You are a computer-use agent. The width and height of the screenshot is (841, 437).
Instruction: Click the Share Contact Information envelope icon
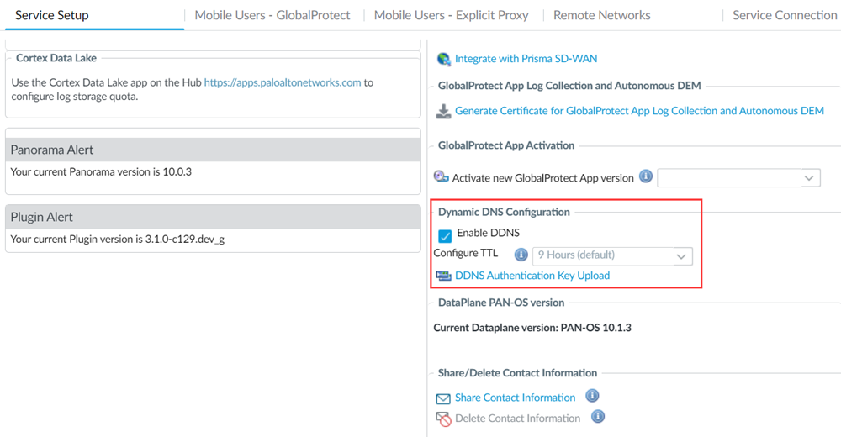tap(443, 398)
